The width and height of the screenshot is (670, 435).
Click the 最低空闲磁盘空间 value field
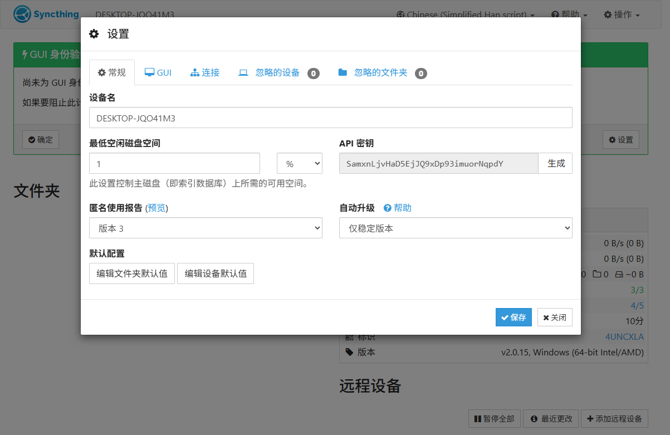coord(174,164)
